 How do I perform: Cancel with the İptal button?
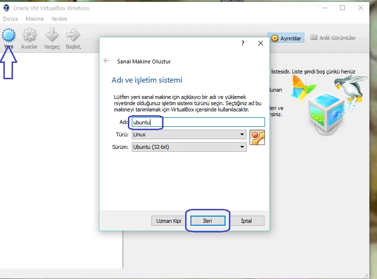246,221
